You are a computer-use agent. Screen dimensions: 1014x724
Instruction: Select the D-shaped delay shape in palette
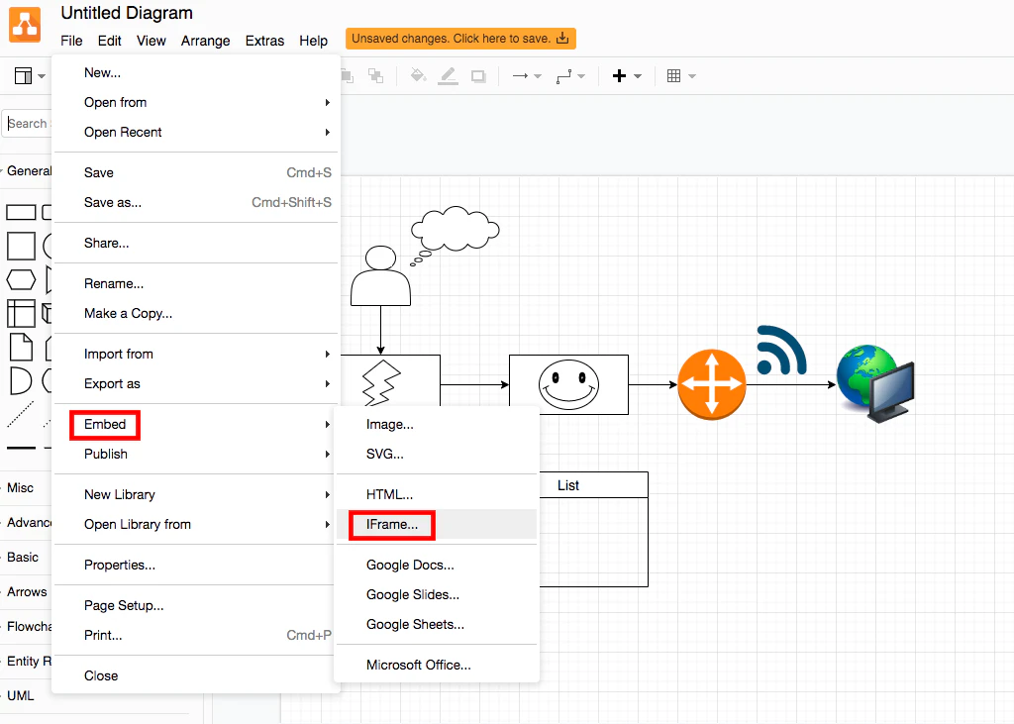[21, 380]
